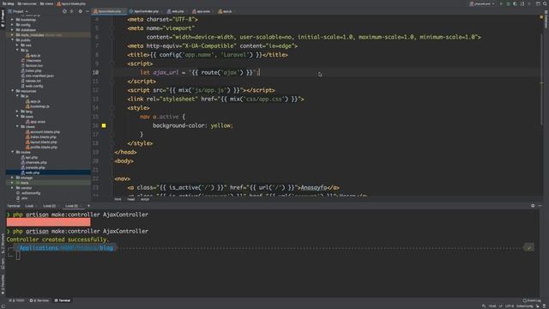Image resolution: width=549 pixels, height=309 pixels.
Task: Toggle fold marker at meta viewport line 5
Action: click(112, 28)
